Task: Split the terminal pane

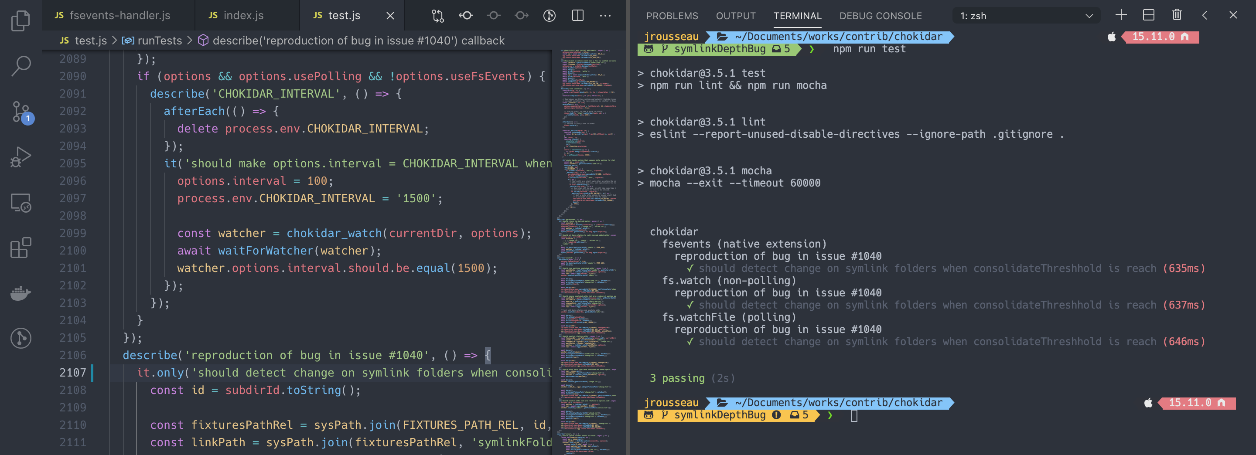Action: coord(1148,15)
